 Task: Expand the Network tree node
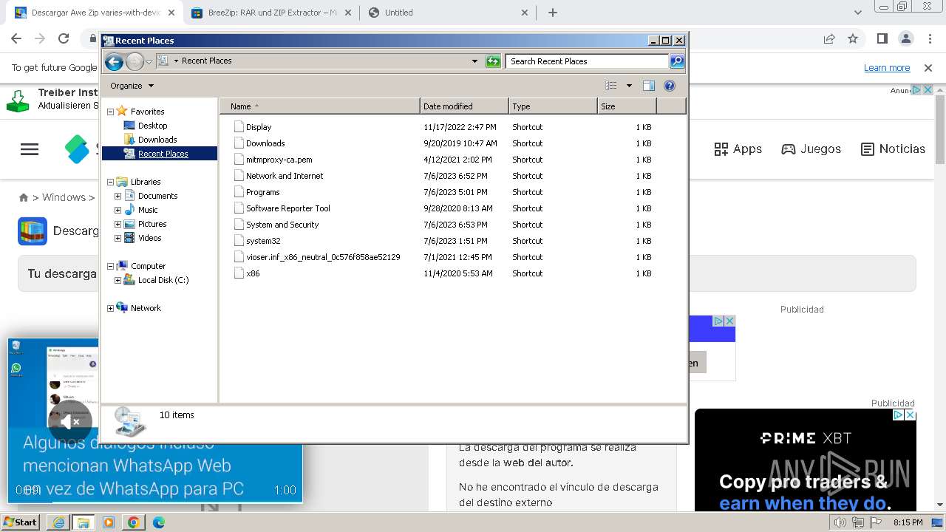pos(110,308)
